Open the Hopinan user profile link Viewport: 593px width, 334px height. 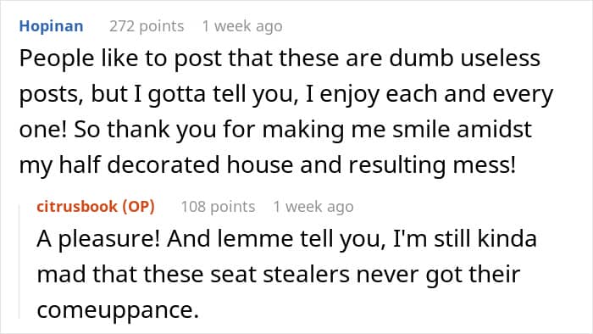(51, 26)
